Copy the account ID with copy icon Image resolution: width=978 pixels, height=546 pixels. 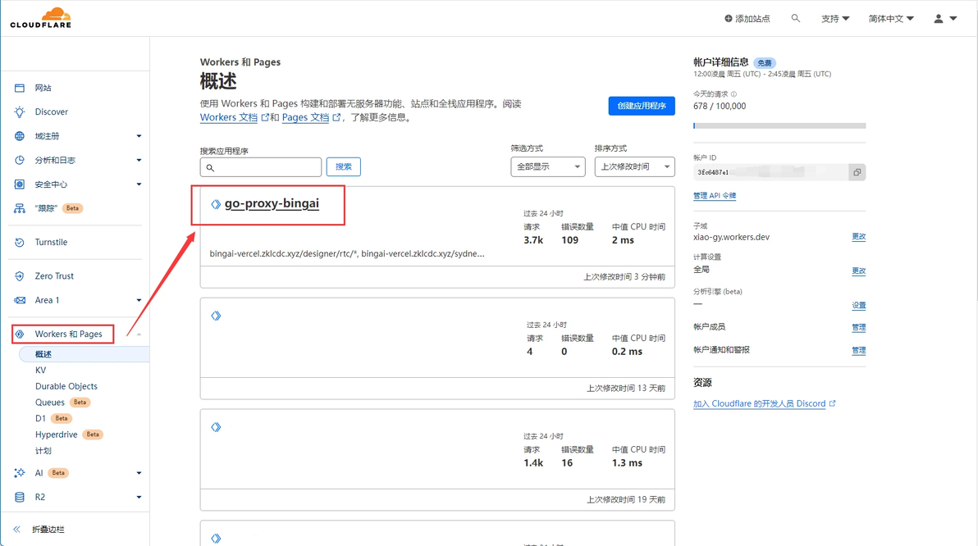pos(857,172)
